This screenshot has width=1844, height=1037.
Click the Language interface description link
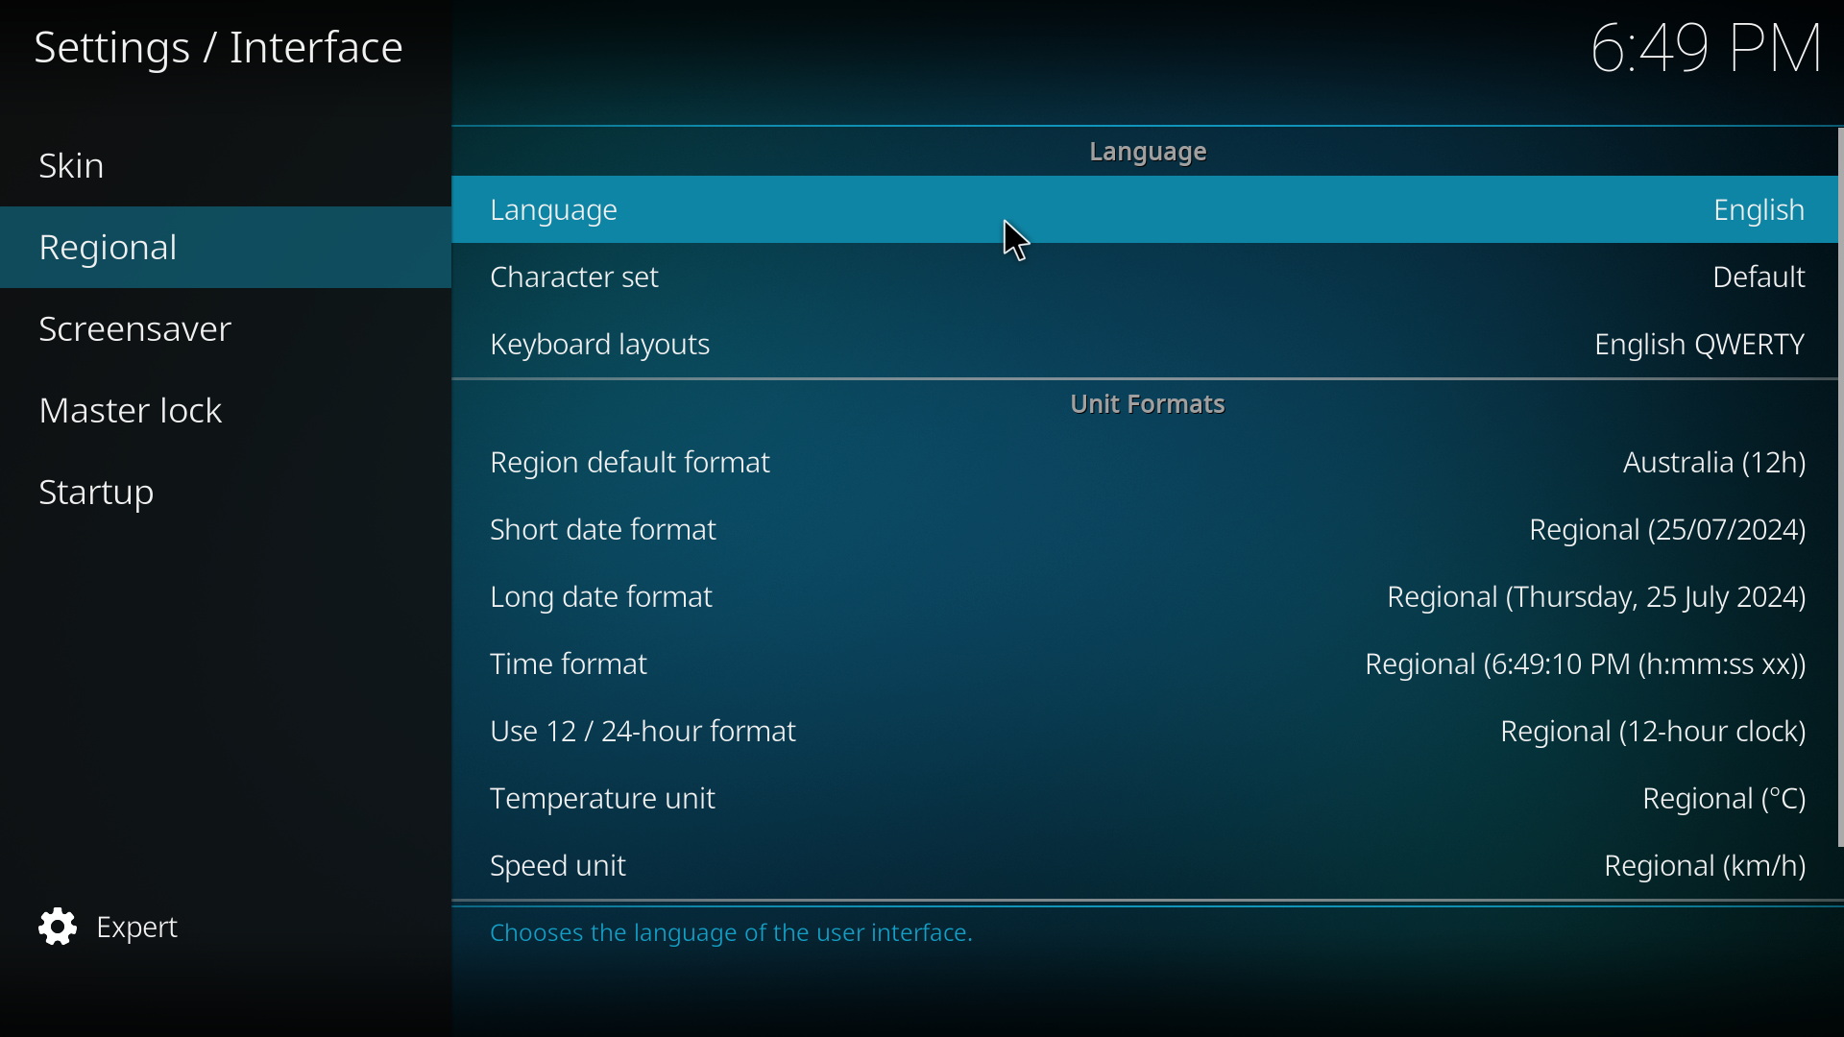coord(732,932)
